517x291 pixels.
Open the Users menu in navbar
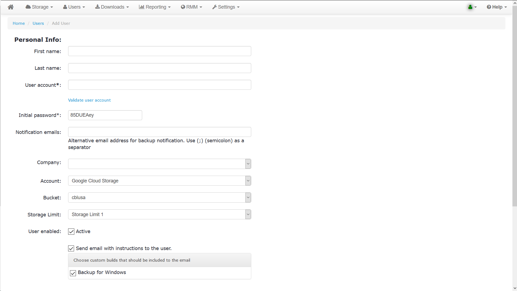pyautogui.click(x=74, y=7)
